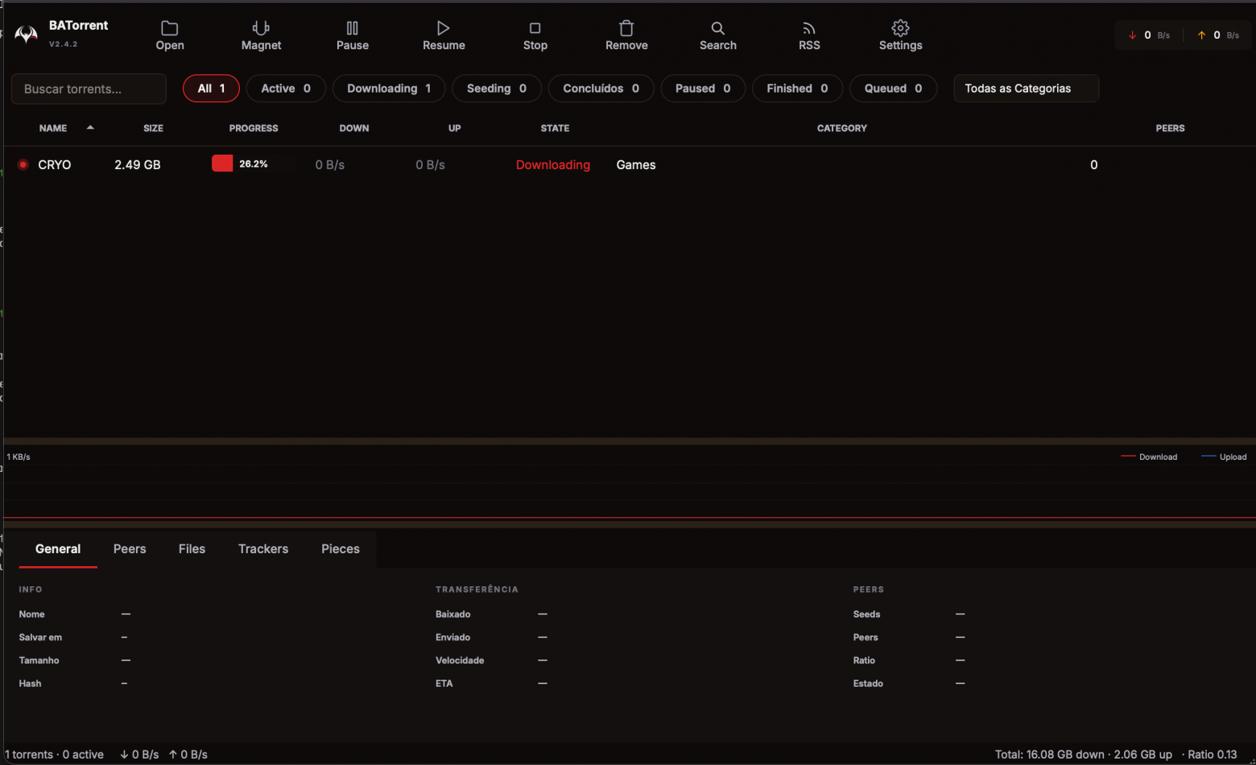
Task: Switch to the Trackers tab
Action: coord(263,549)
